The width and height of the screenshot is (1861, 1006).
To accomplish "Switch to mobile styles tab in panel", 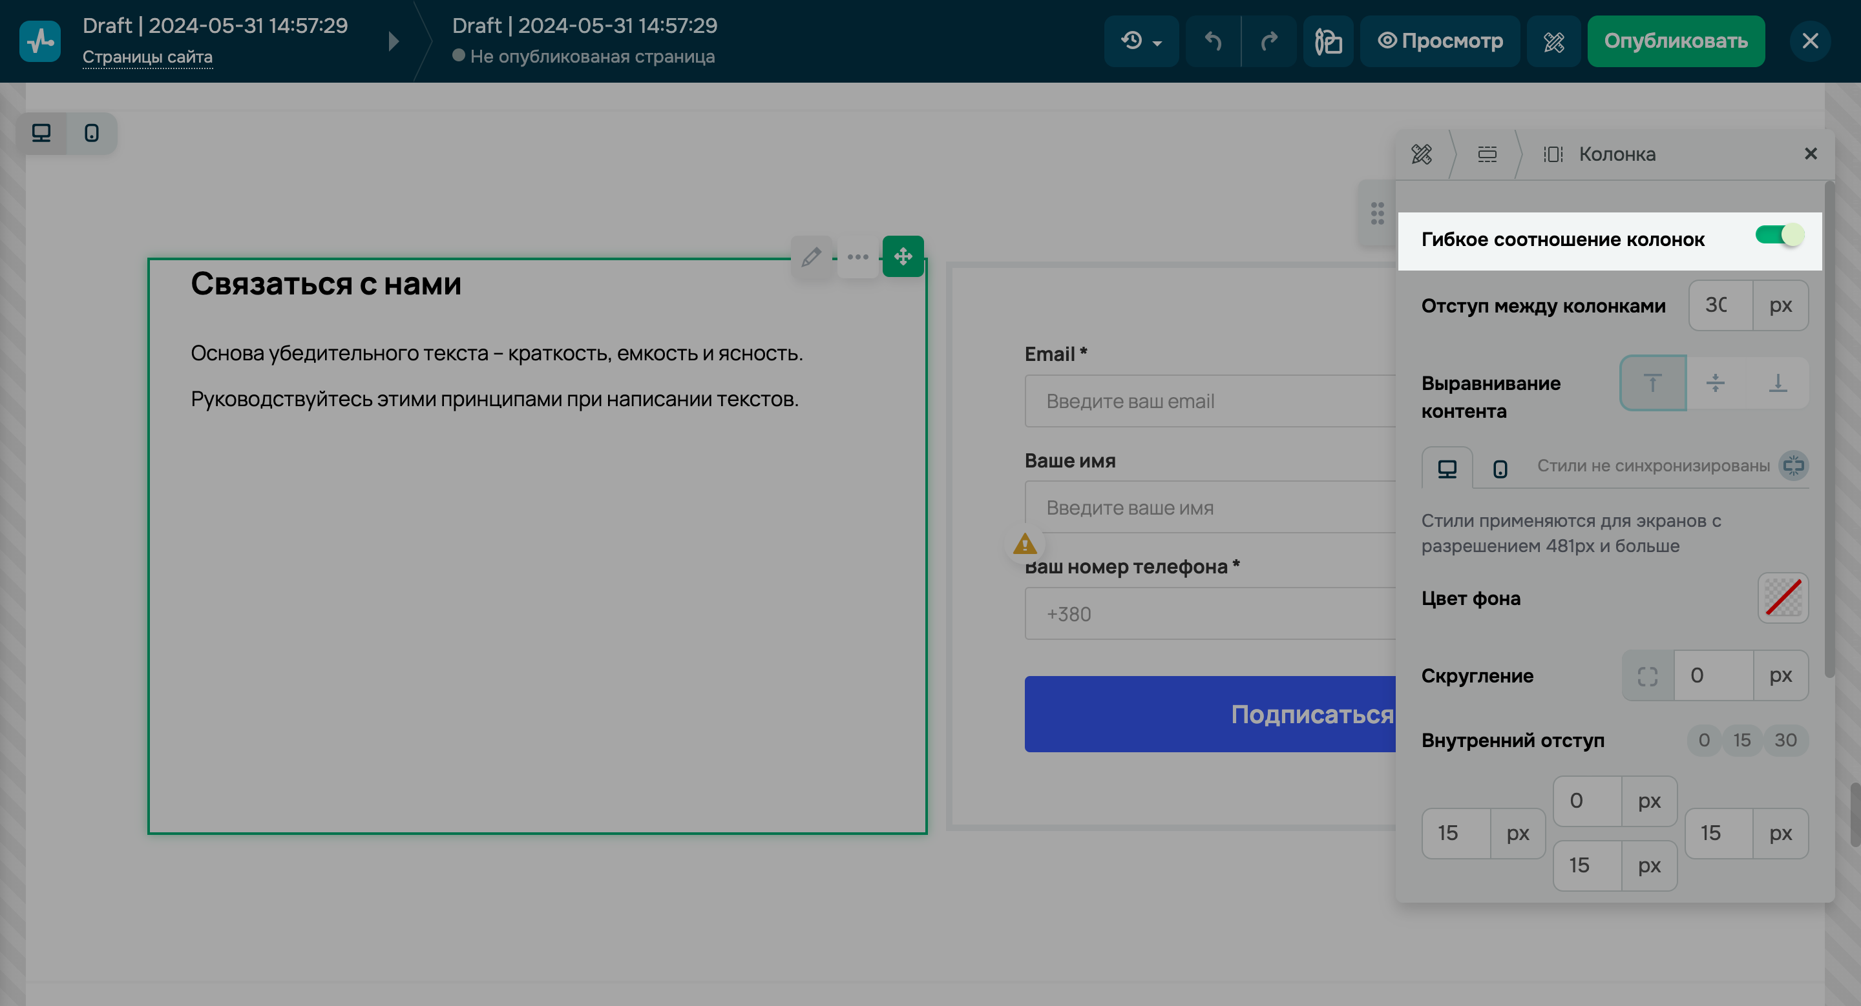I will (x=1500, y=469).
